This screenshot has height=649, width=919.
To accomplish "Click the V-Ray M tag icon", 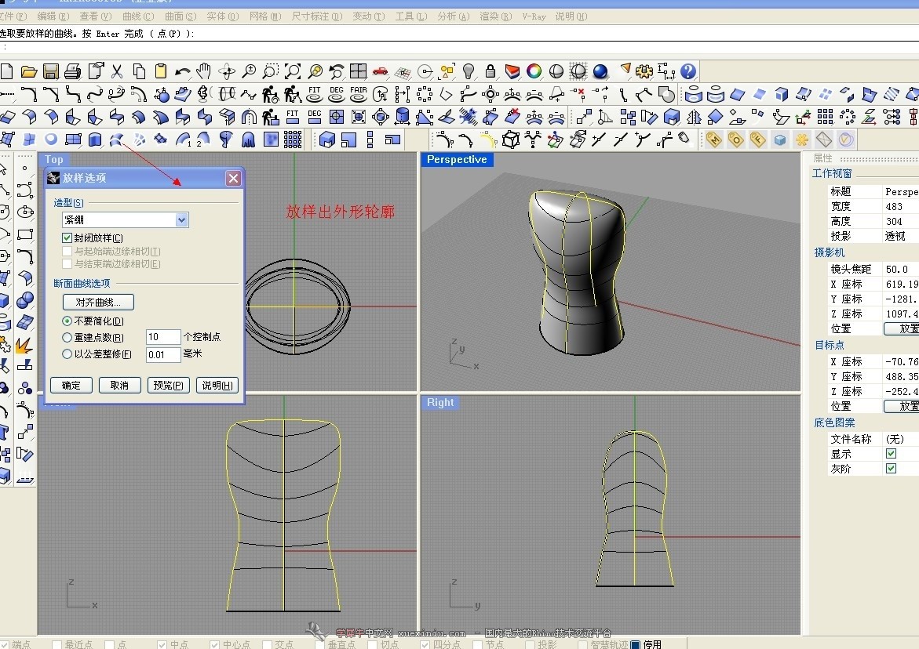I will tap(713, 140).
